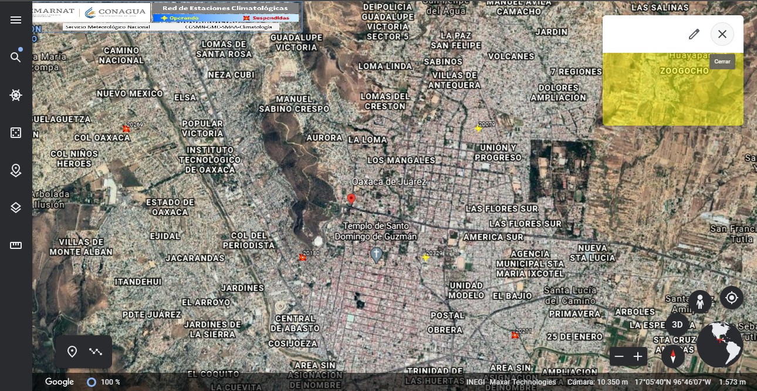Add a placemark with the pin button

(72, 352)
